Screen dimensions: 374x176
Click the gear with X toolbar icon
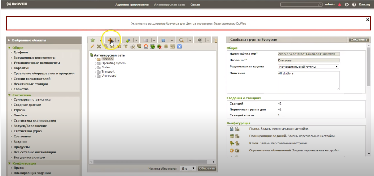coord(132,46)
